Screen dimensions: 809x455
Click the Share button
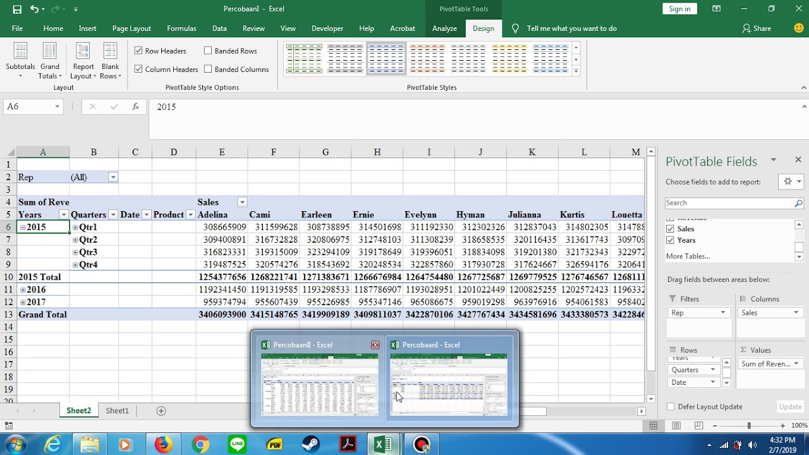pyautogui.click(x=757, y=28)
